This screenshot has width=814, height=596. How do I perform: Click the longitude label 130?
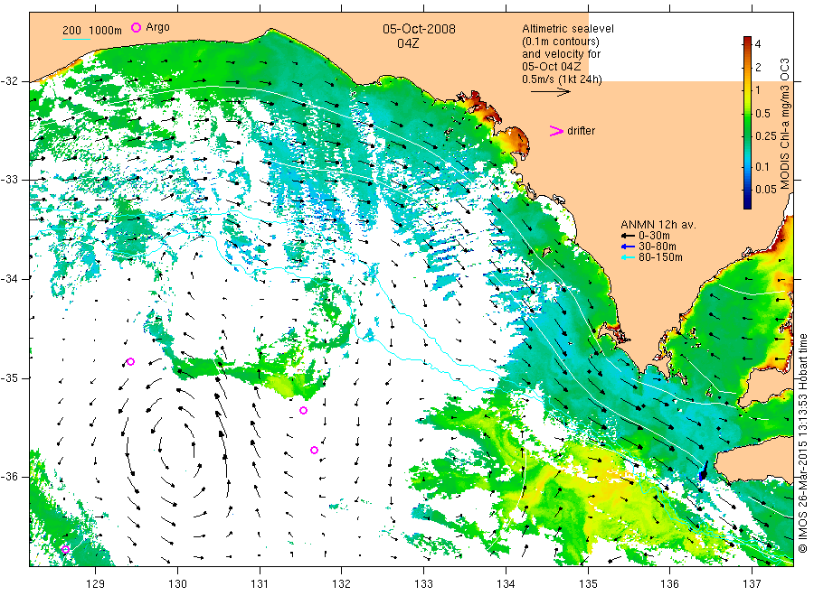pyautogui.click(x=177, y=584)
